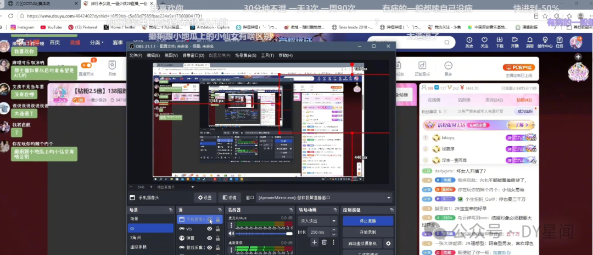Undock the 源 panel via dock icon
This screenshot has width=593, height=255.
(x=220, y=210)
